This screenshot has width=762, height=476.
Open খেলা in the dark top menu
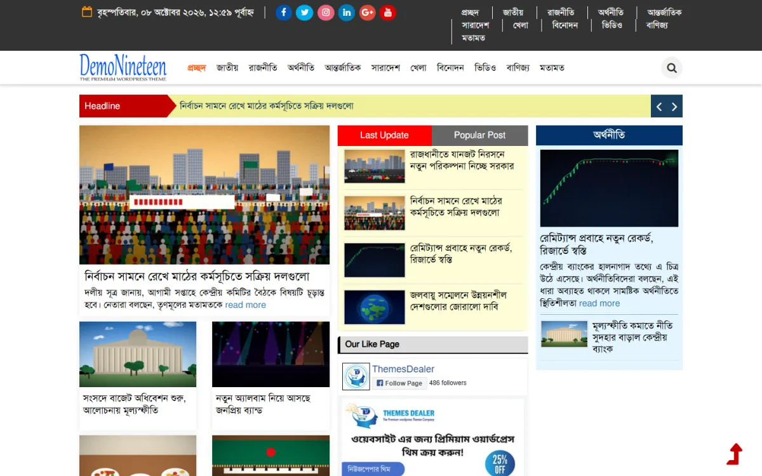click(521, 25)
